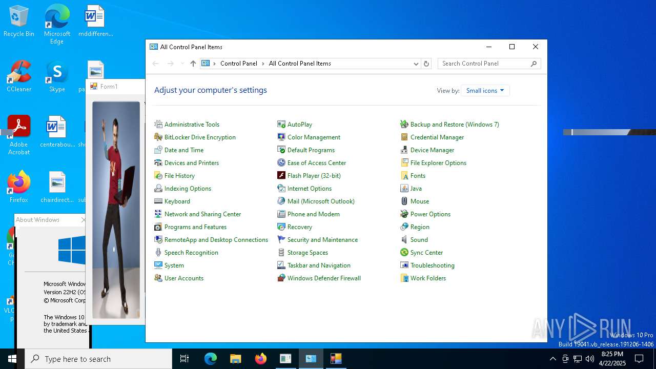Image resolution: width=656 pixels, height=369 pixels.
Task: Open the Windows Start menu
Action: click(12, 359)
